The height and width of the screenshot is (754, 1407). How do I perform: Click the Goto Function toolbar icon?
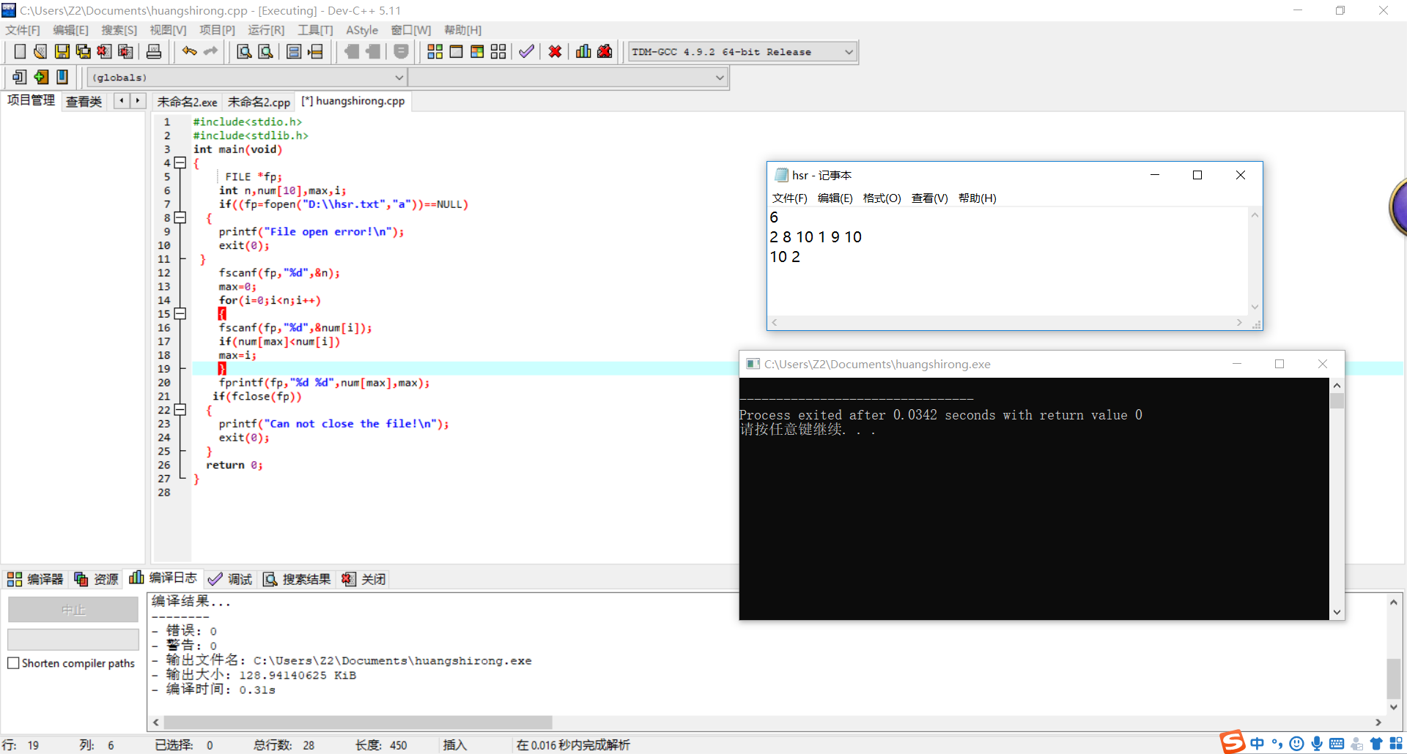pyautogui.click(x=294, y=51)
